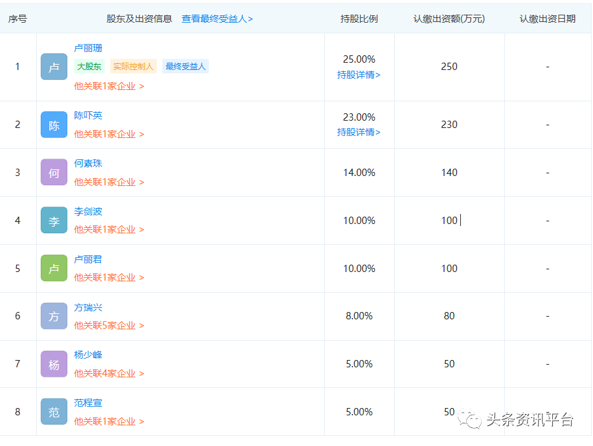This screenshot has width=593, height=446.
Task: Click the 最终受益人 tag
Action: point(185,67)
